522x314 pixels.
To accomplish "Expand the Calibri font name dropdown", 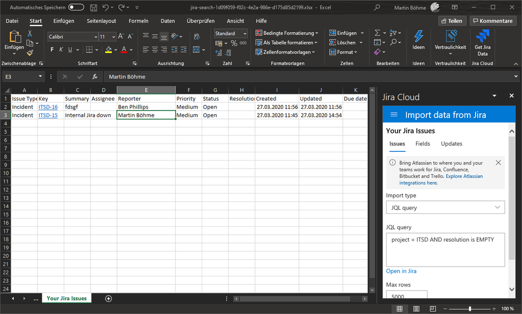I will [x=96, y=37].
